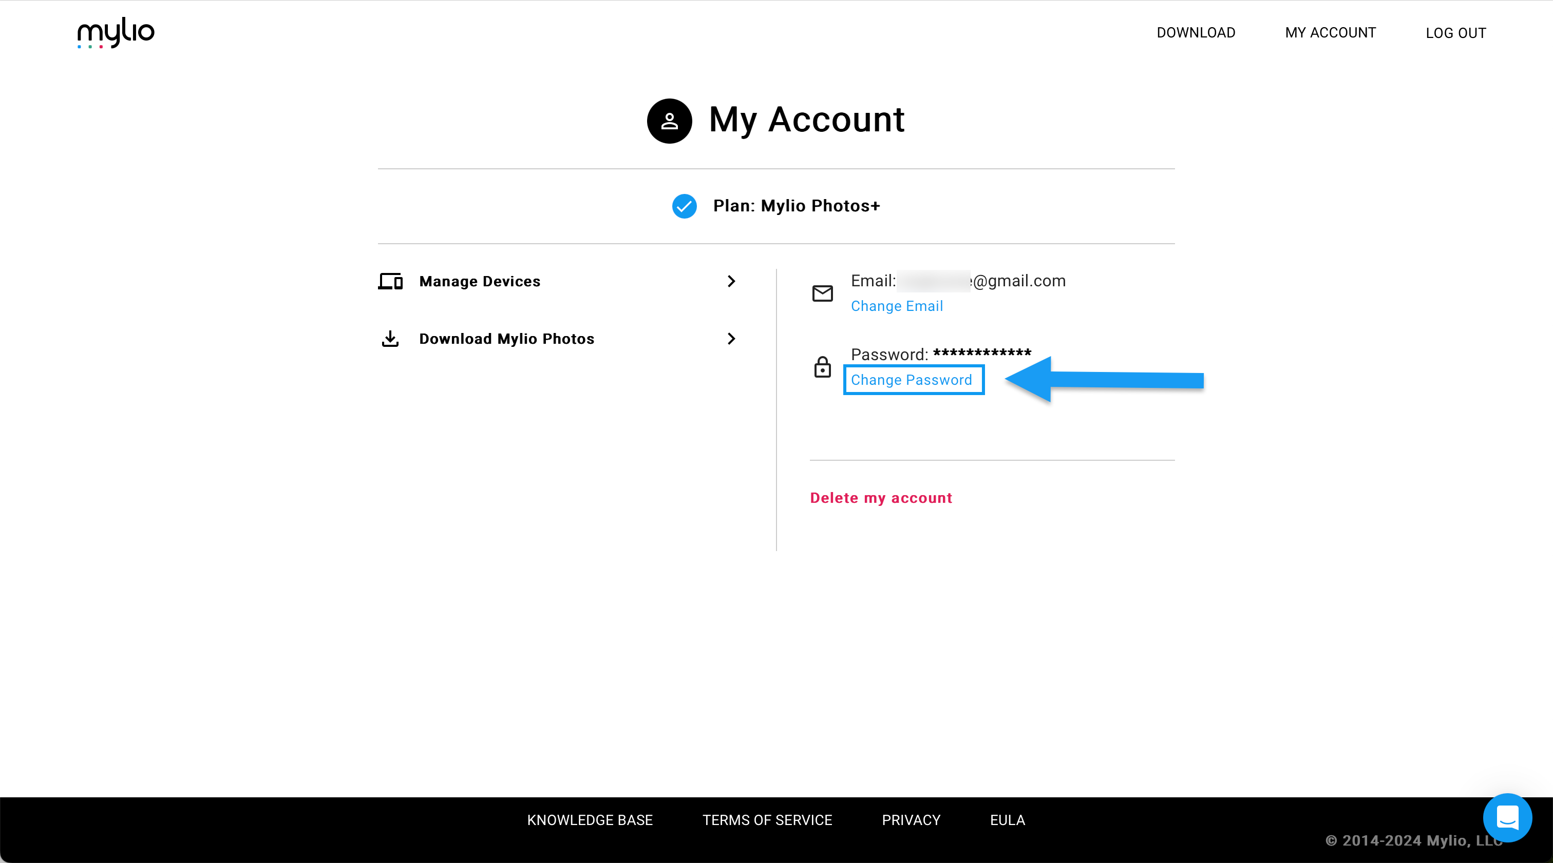The height and width of the screenshot is (863, 1553).
Task: Click LOG OUT in header
Action: click(1455, 33)
